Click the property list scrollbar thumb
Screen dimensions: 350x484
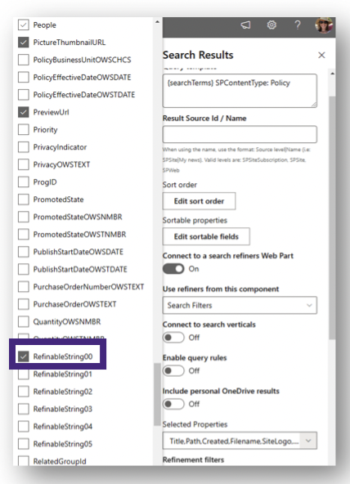157,395
